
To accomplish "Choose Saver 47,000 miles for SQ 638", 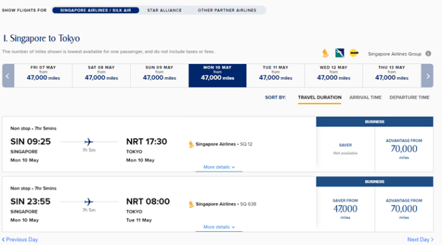I will pos(345,209).
